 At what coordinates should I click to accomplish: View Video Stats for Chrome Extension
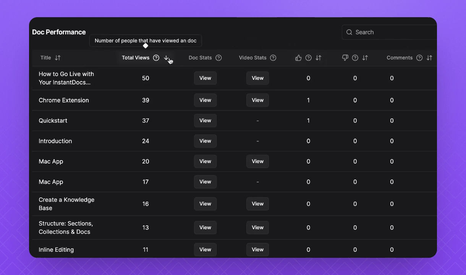pyautogui.click(x=257, y=100)
